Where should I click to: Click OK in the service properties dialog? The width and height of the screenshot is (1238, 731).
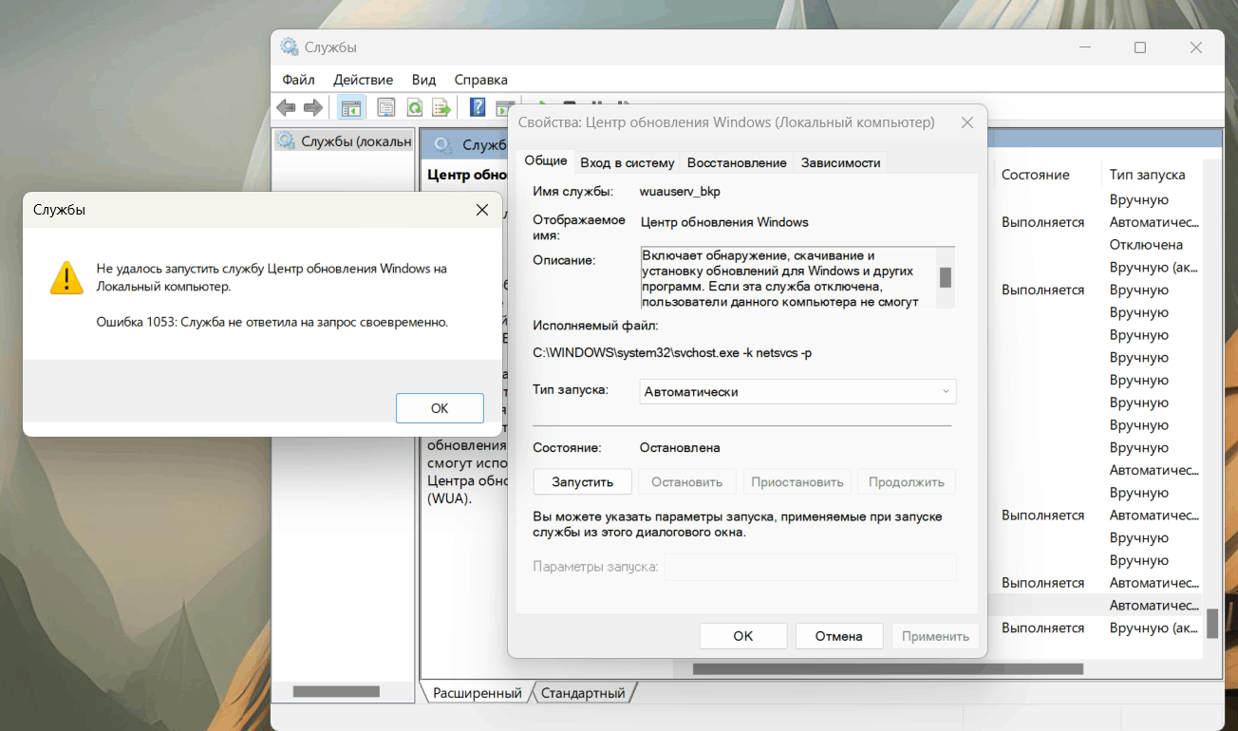click(743, 636)
